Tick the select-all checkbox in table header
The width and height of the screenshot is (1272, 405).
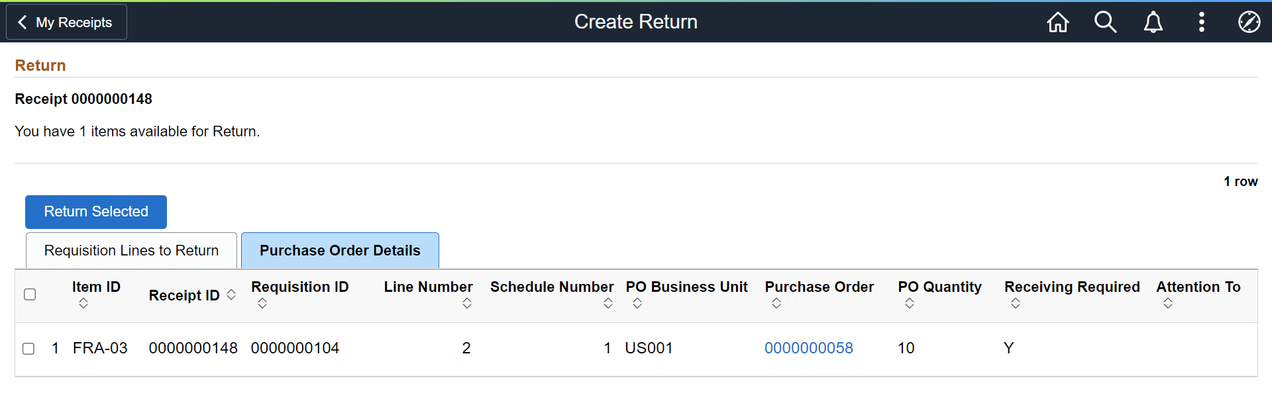click(x=30, y=294)
